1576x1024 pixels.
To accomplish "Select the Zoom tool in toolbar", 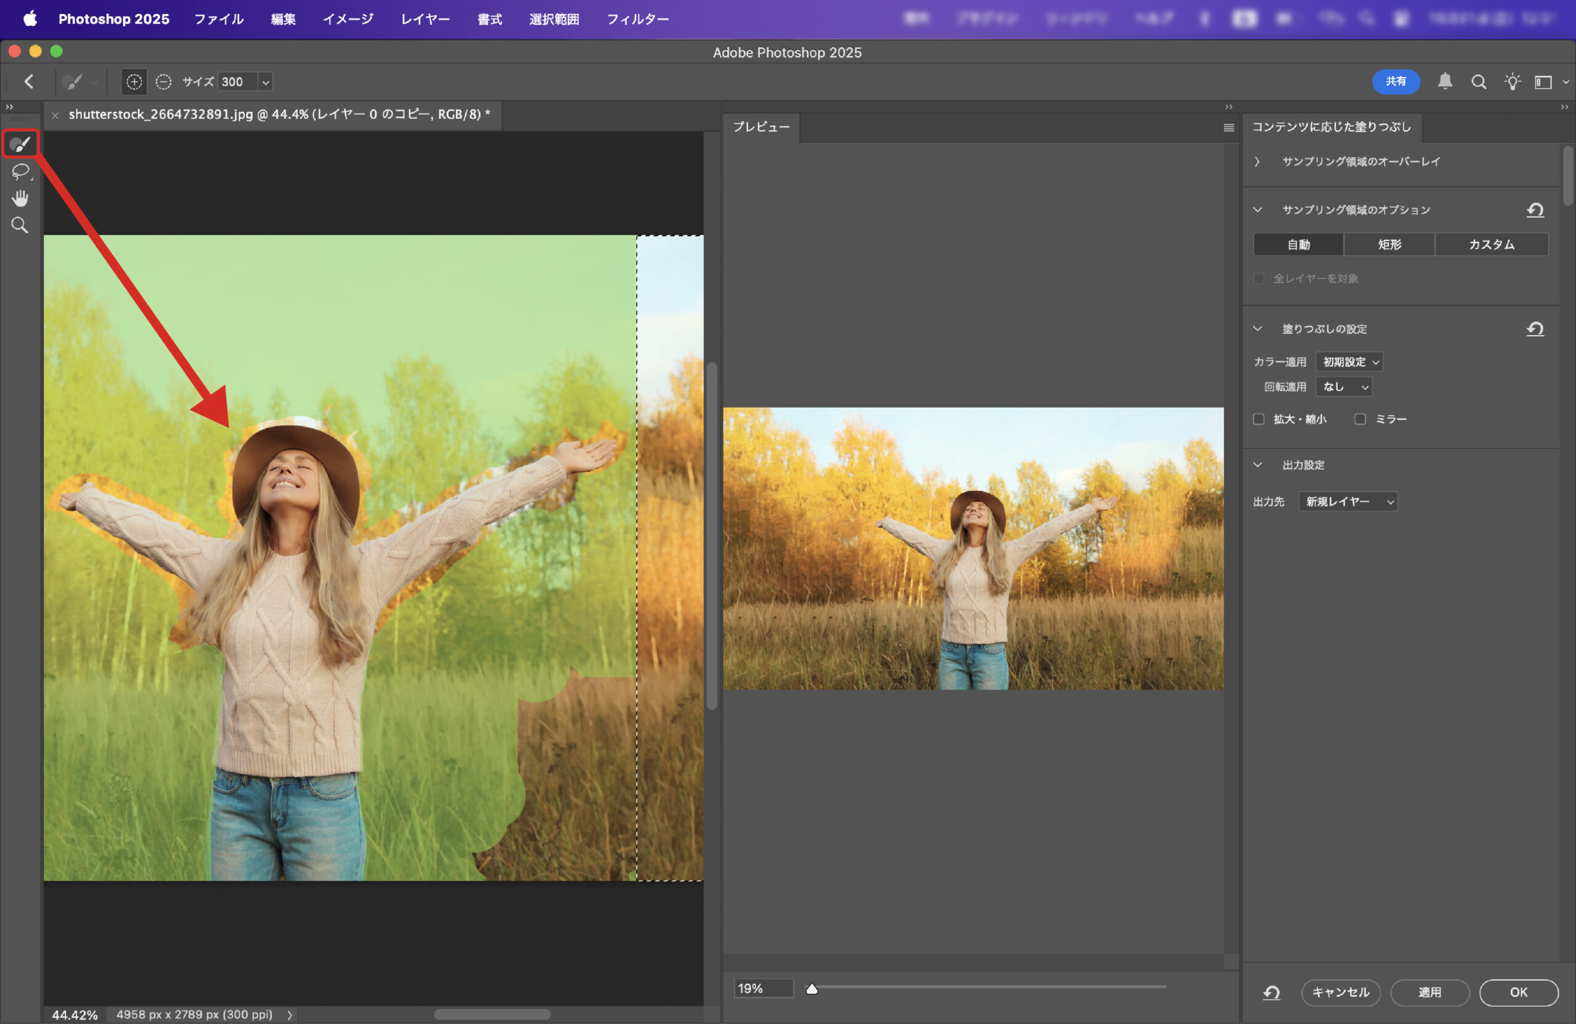I will (x=20, y=225).
